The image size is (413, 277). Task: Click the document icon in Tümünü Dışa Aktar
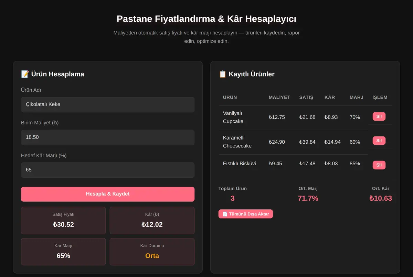pyautogui.click(x=225, y=214)
